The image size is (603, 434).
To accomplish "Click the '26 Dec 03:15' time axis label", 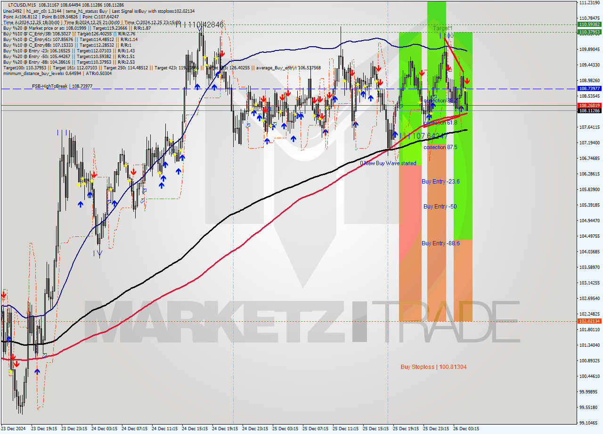I will click(466, 429).
